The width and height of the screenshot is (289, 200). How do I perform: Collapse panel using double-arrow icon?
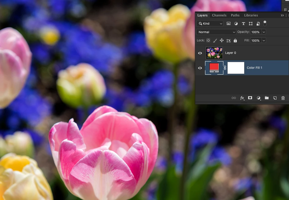pos(282,16)
